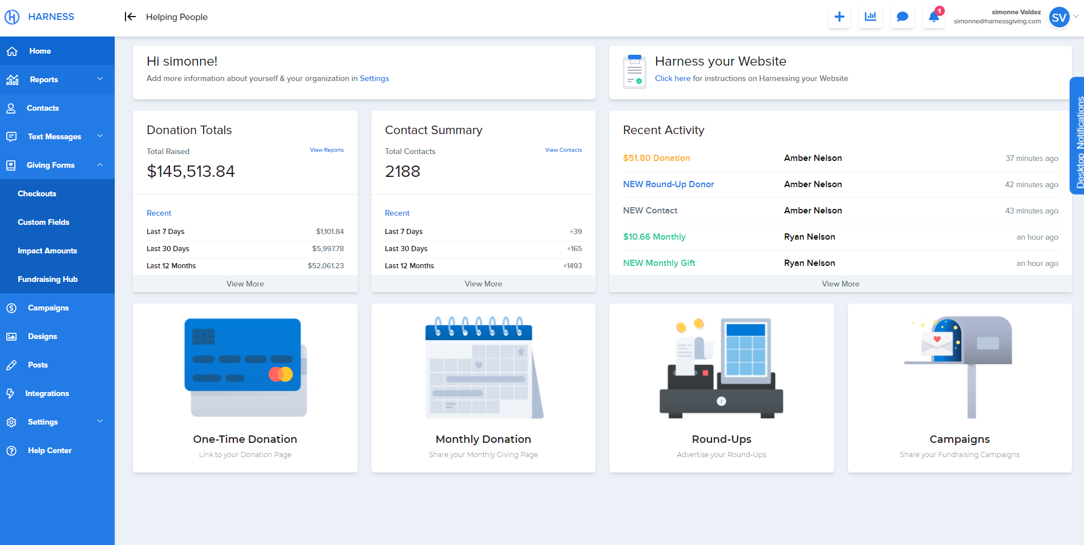Open the Fundraising Hub menu item
Screen dimensions: 1084x545
(48, 279)
